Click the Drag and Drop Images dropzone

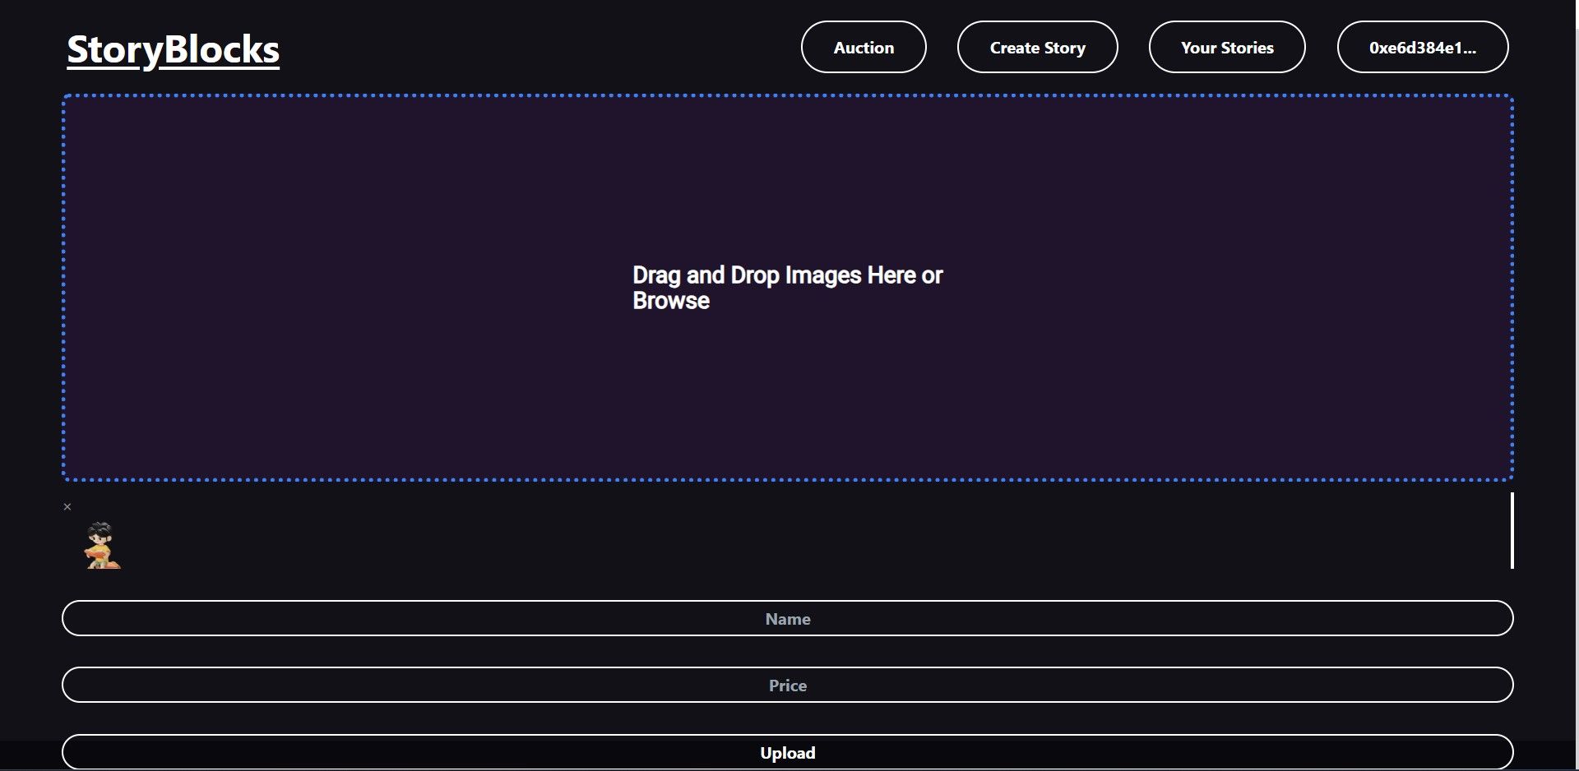point(788,288)
